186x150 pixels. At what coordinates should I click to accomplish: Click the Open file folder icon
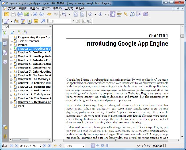point(7,14)
